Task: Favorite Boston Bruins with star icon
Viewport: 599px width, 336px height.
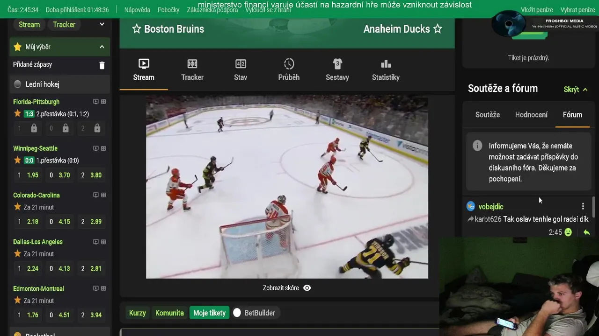Action: pyautogui.click(x=137, y=29)
